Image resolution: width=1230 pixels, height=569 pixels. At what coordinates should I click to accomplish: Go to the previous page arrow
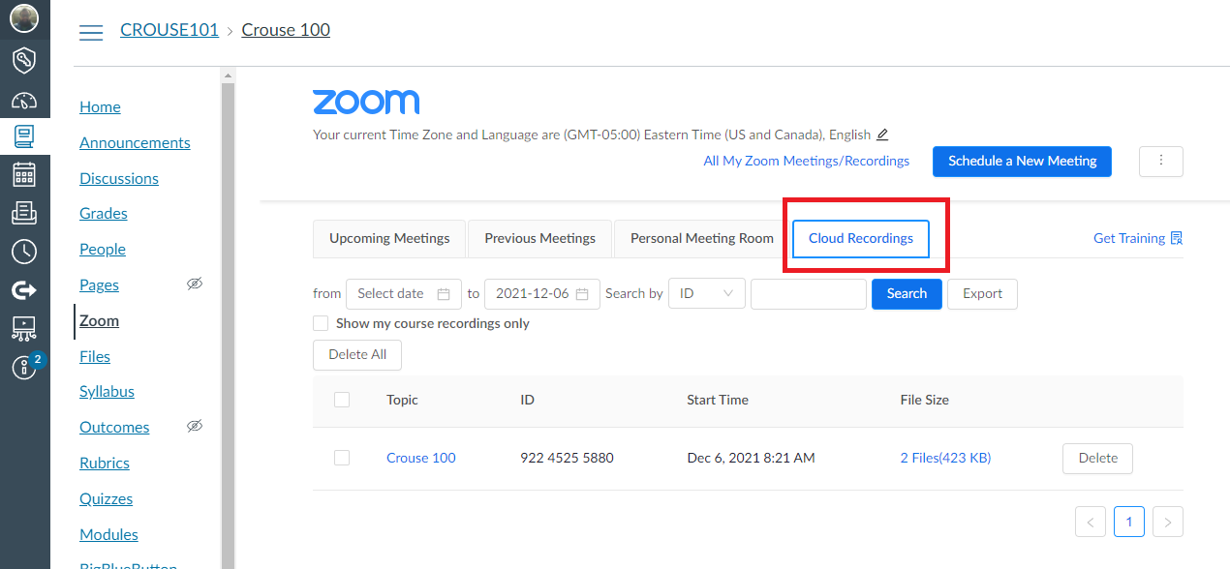point(1091,522)
